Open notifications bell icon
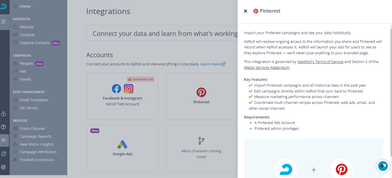The image size is (392, 178). (x=3, y=153)
